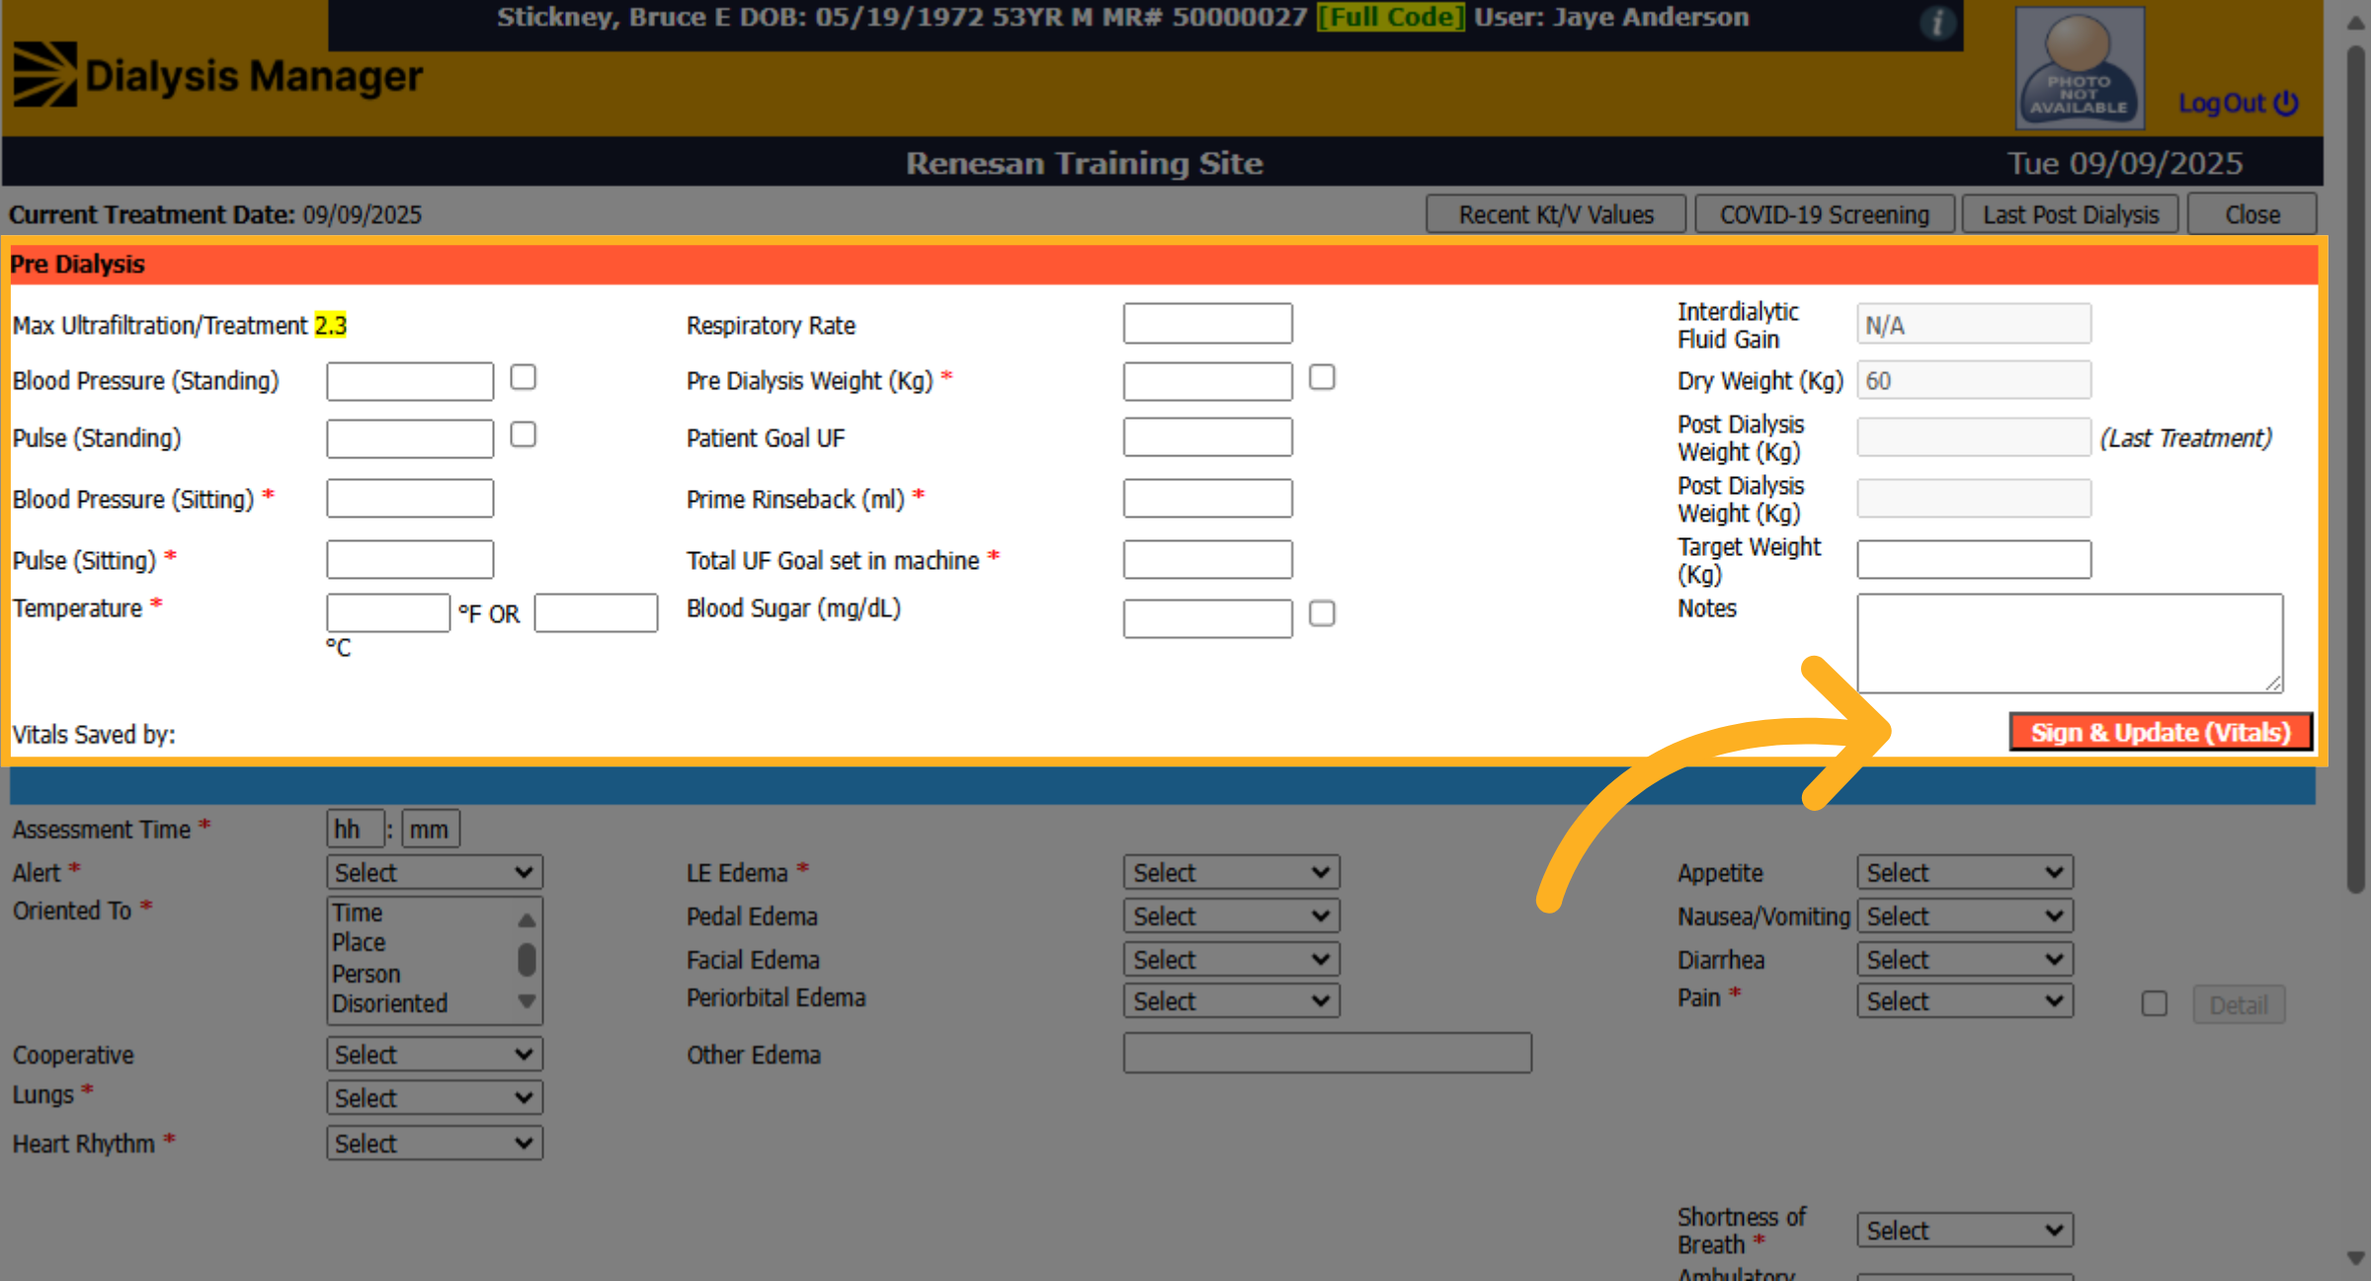Enable the Pre Dialysis Weight checkbox
2371x1281 pixels.
[1322, 377]
